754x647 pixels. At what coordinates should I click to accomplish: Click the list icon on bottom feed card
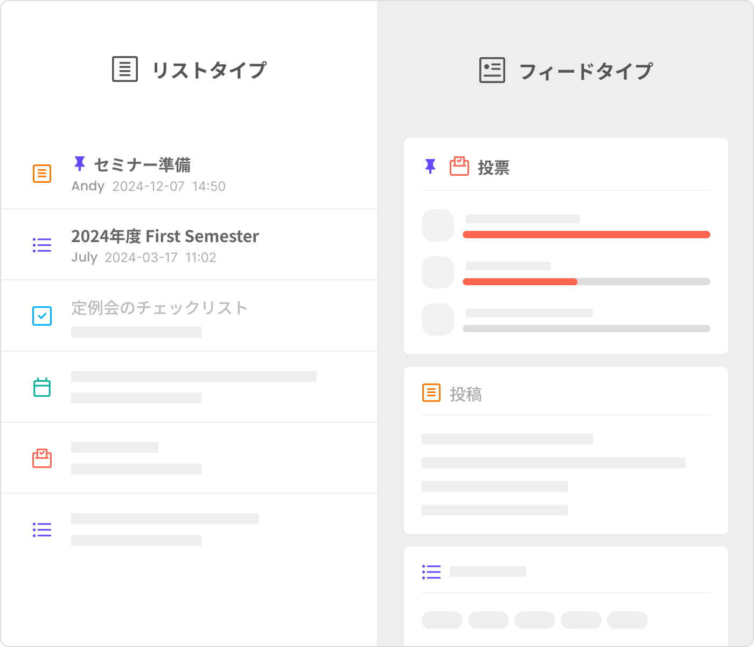pos(431,572)
